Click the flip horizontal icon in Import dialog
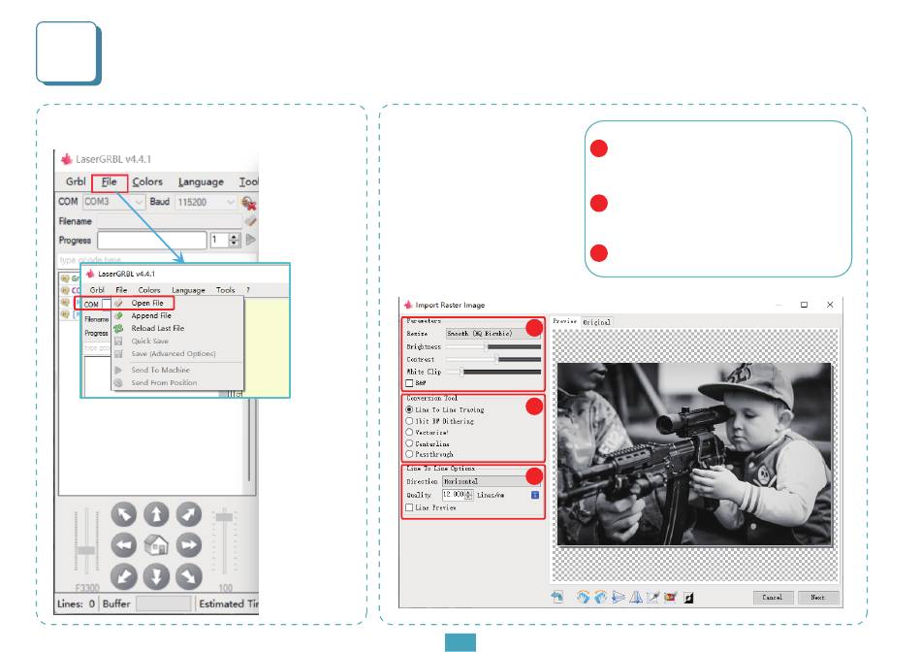The width and height of the screenshot is (921, 652). (x=618, y=598)
